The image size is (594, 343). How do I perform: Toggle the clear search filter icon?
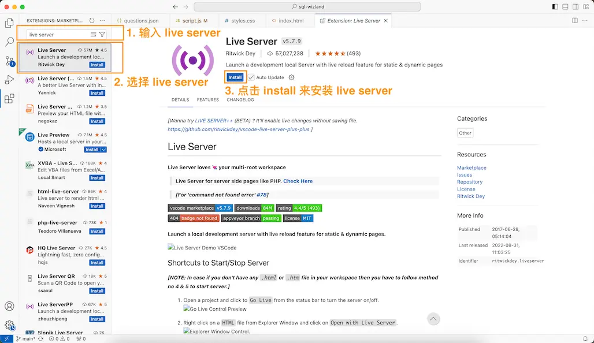92,35
